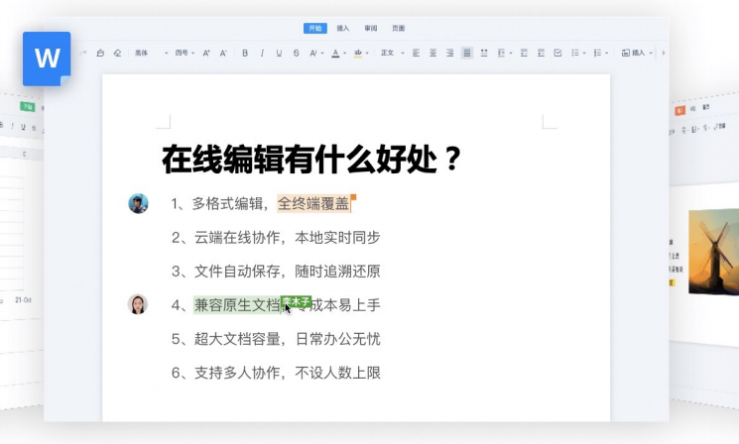Switch to the 审阅 tab
This screenshot has height=444, width=739.
pyautogui.click(x=370, y=29)
